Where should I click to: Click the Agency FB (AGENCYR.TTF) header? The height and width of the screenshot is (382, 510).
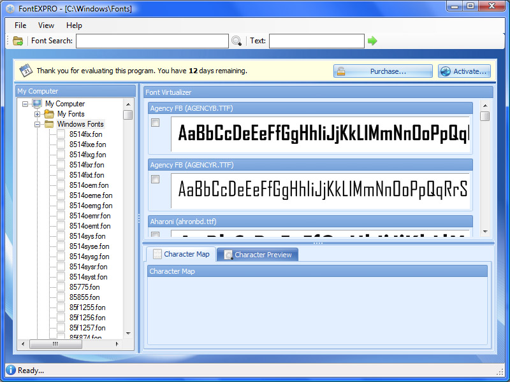310,165
